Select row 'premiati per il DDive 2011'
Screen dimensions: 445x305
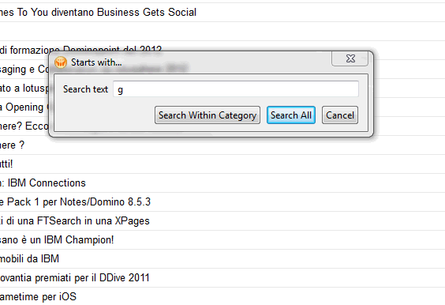pos(222,277)
